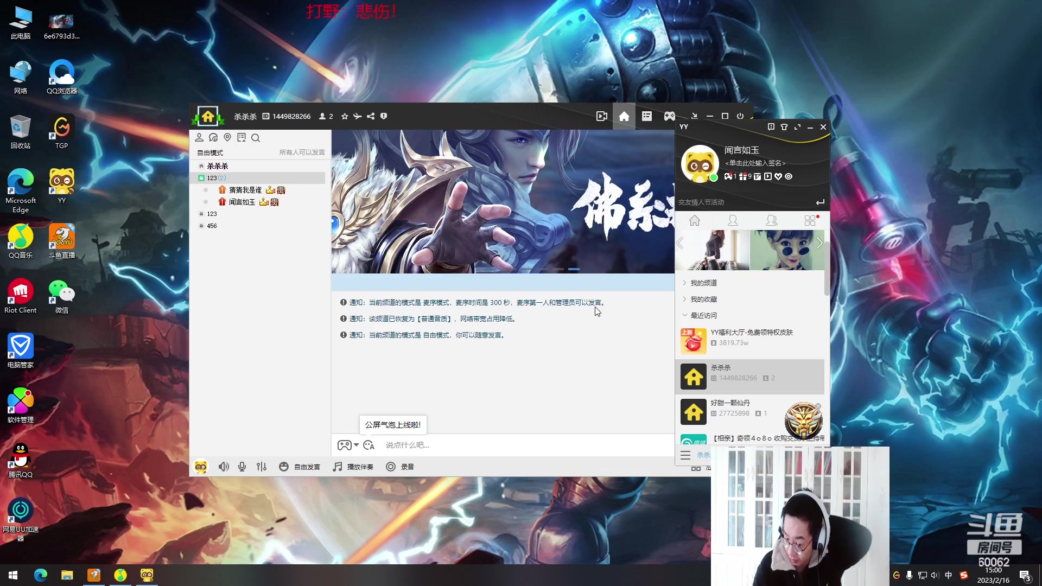Collapse the 杀杀杀 root channel node

point(201,166)
